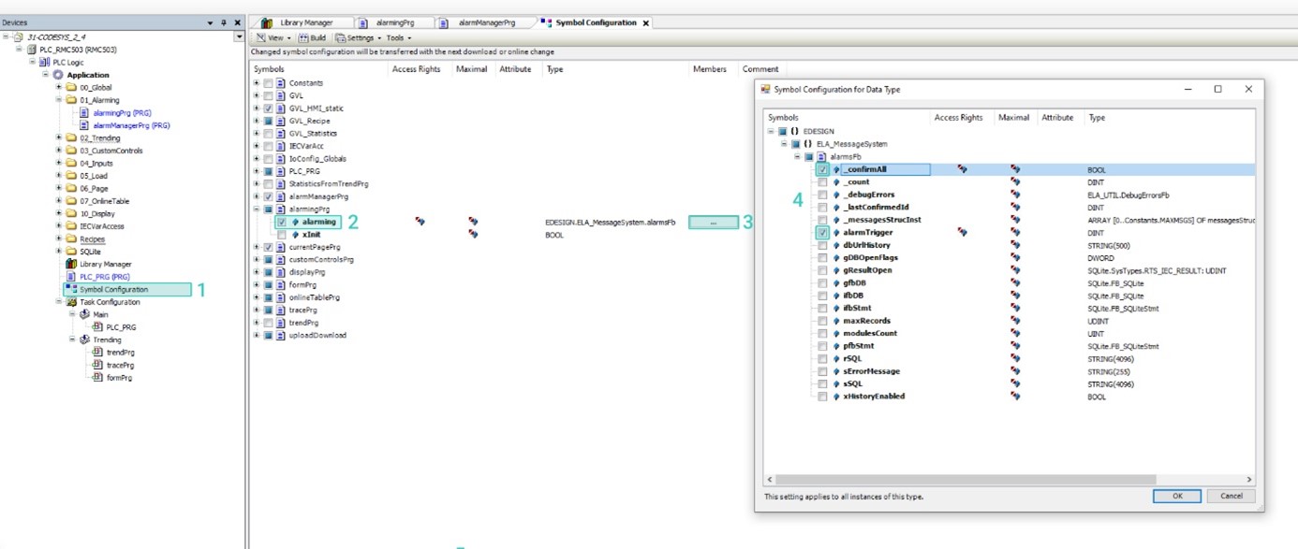Click the maximal rights icon for alarmTrigger
The image size is (1298, 549).
(1015, 233)
